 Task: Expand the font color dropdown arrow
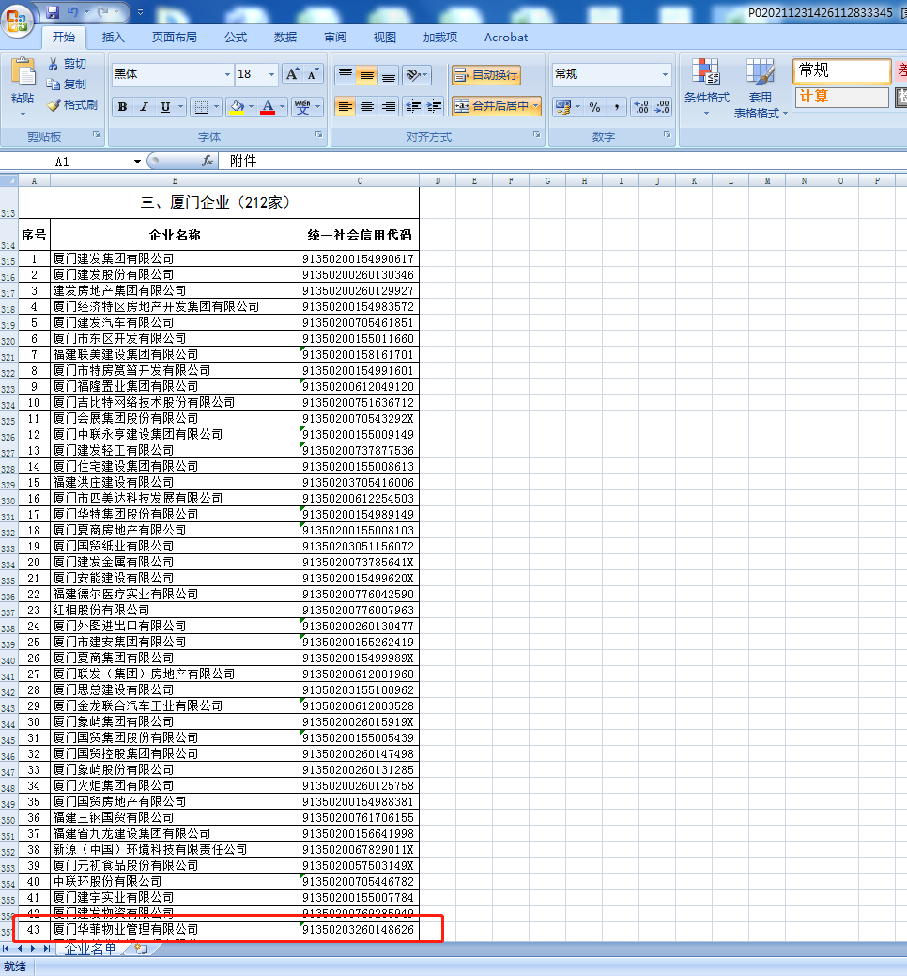pos(283,107)
